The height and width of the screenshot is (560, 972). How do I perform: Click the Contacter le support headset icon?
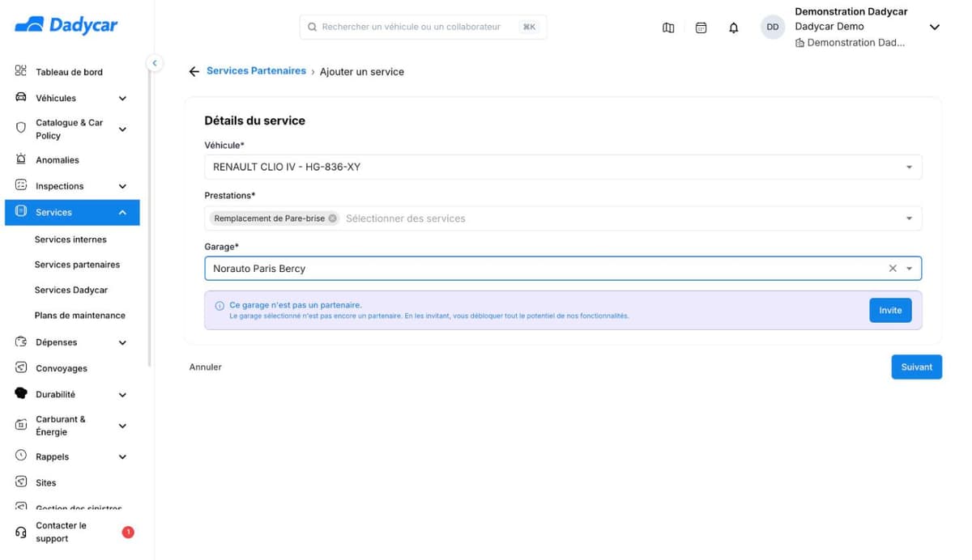[21, 532]
